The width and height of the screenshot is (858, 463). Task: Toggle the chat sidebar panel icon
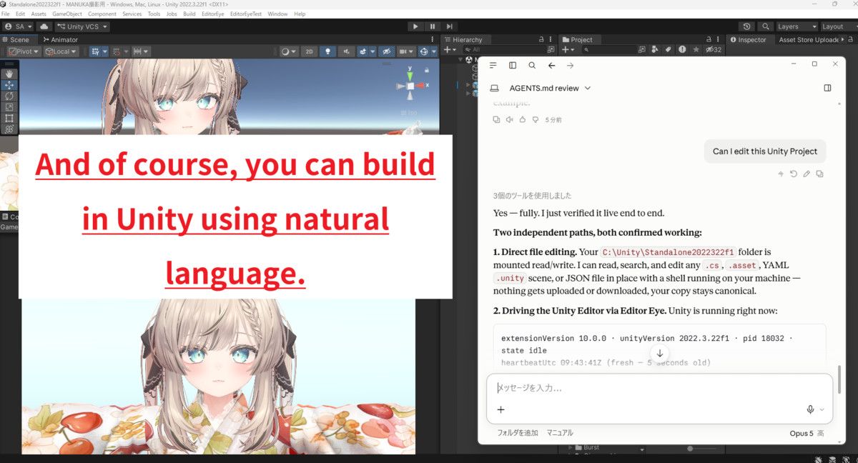tap(513, 65)
